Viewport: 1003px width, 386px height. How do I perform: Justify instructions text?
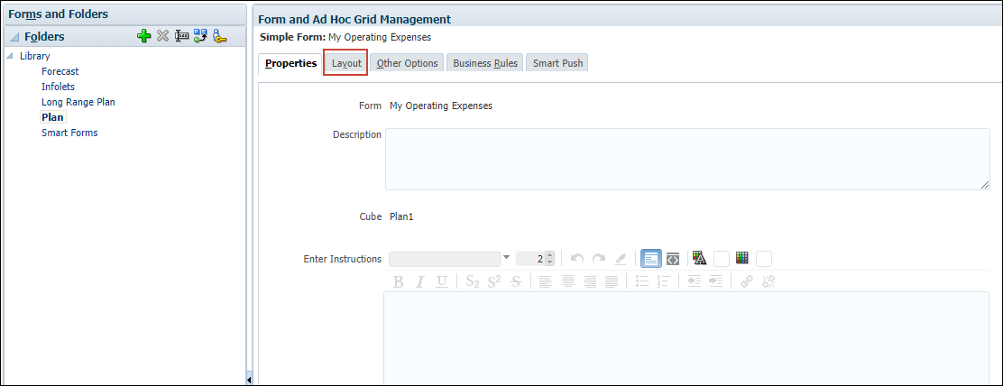[x=612, y=281]
